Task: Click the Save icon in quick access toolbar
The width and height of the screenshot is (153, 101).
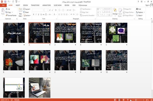Action: coord(5,2)
